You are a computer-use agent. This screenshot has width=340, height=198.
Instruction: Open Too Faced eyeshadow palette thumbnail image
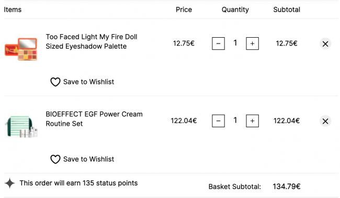(x=21, y=49)
